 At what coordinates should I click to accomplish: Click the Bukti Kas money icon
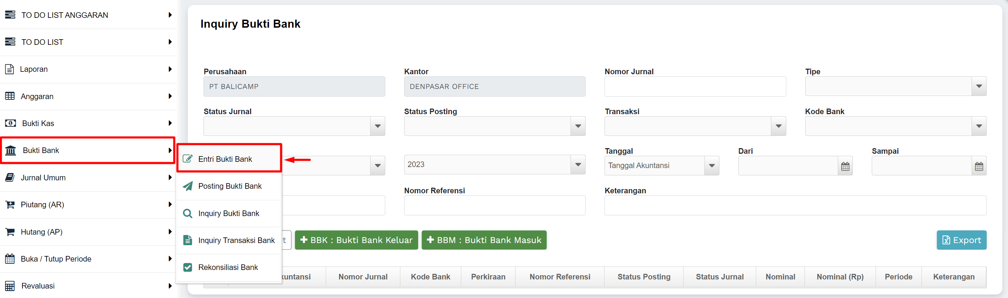pyautogui.click(x=11, y=124)
